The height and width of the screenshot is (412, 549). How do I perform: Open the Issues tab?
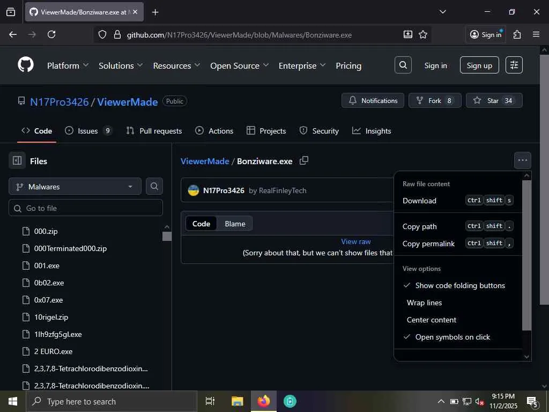pyautogui.click(x=88, y=131)
